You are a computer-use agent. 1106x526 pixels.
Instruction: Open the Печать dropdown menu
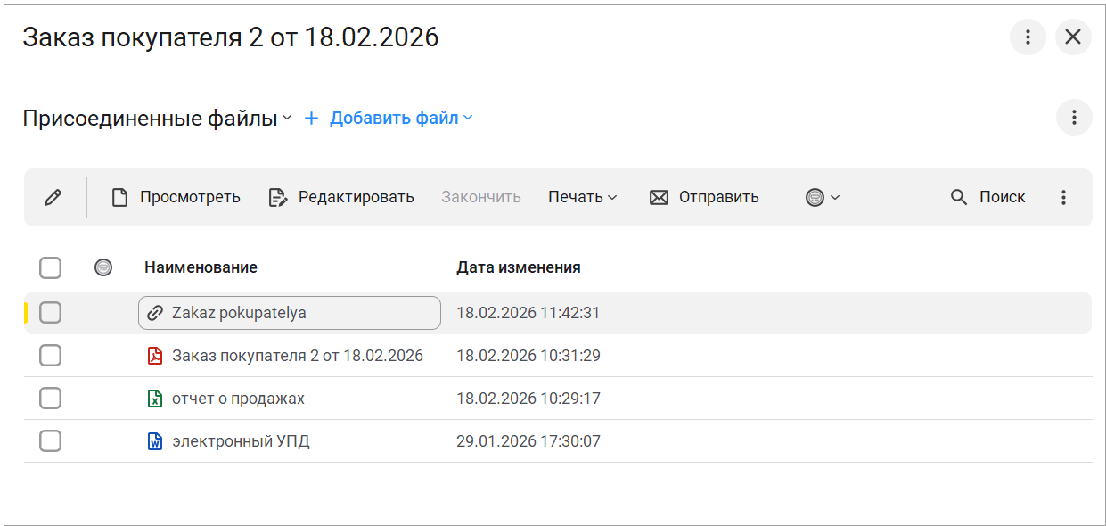pyautogui.click(x=582, y=198)
